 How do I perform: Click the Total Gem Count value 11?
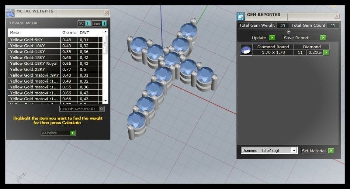(333, 25)
